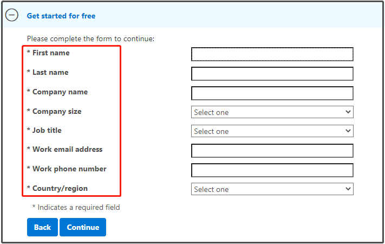Open the Country/region select box
The height and width of the screenshot is (244, 385).
272,189
